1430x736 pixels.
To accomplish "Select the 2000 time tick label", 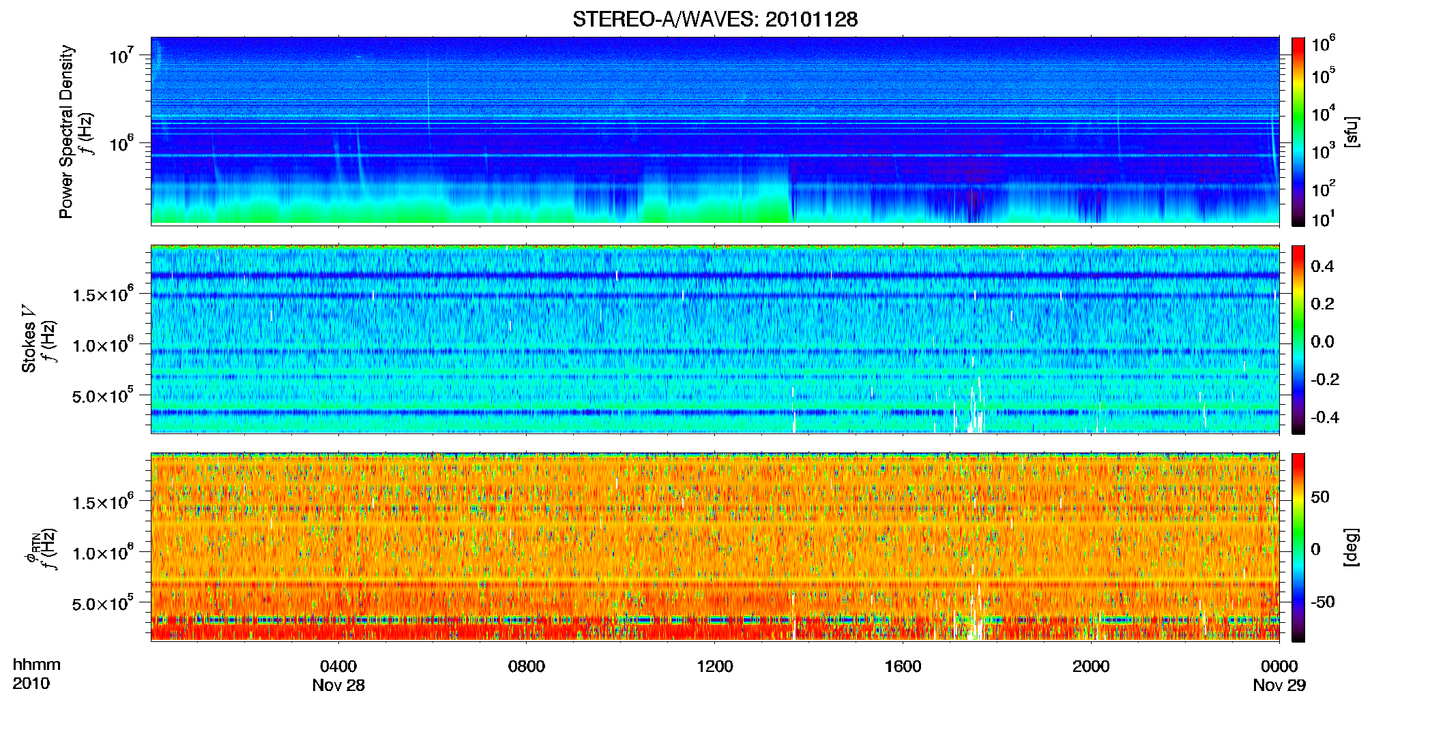I will tap(1091, 666).
